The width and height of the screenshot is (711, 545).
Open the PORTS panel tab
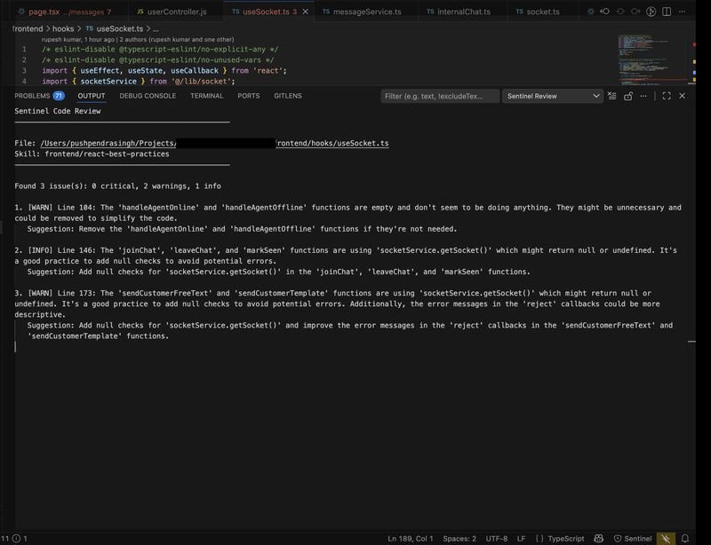249,96
